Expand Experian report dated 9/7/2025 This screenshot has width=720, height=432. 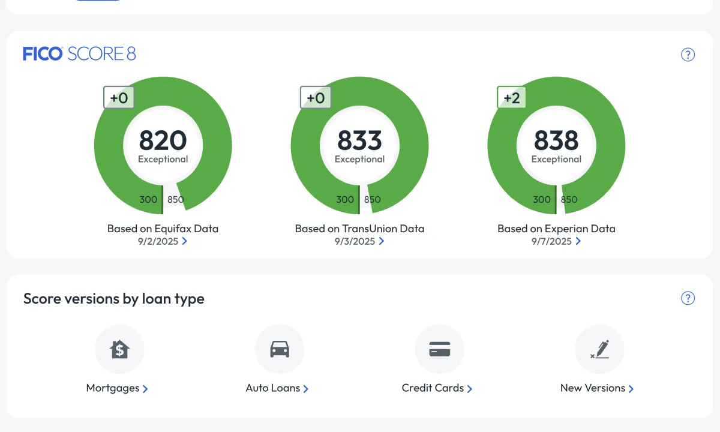556,241
